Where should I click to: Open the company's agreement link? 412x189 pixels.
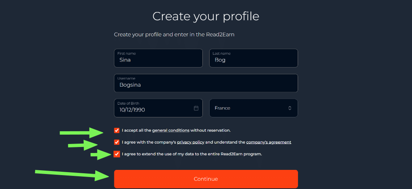pos(268,142)
